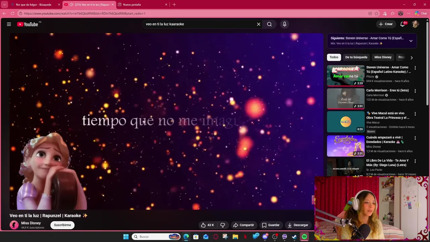Click the karaoke video player area
Image resolution: width=430 pixels, height=242 pixels.
[166, 121]
